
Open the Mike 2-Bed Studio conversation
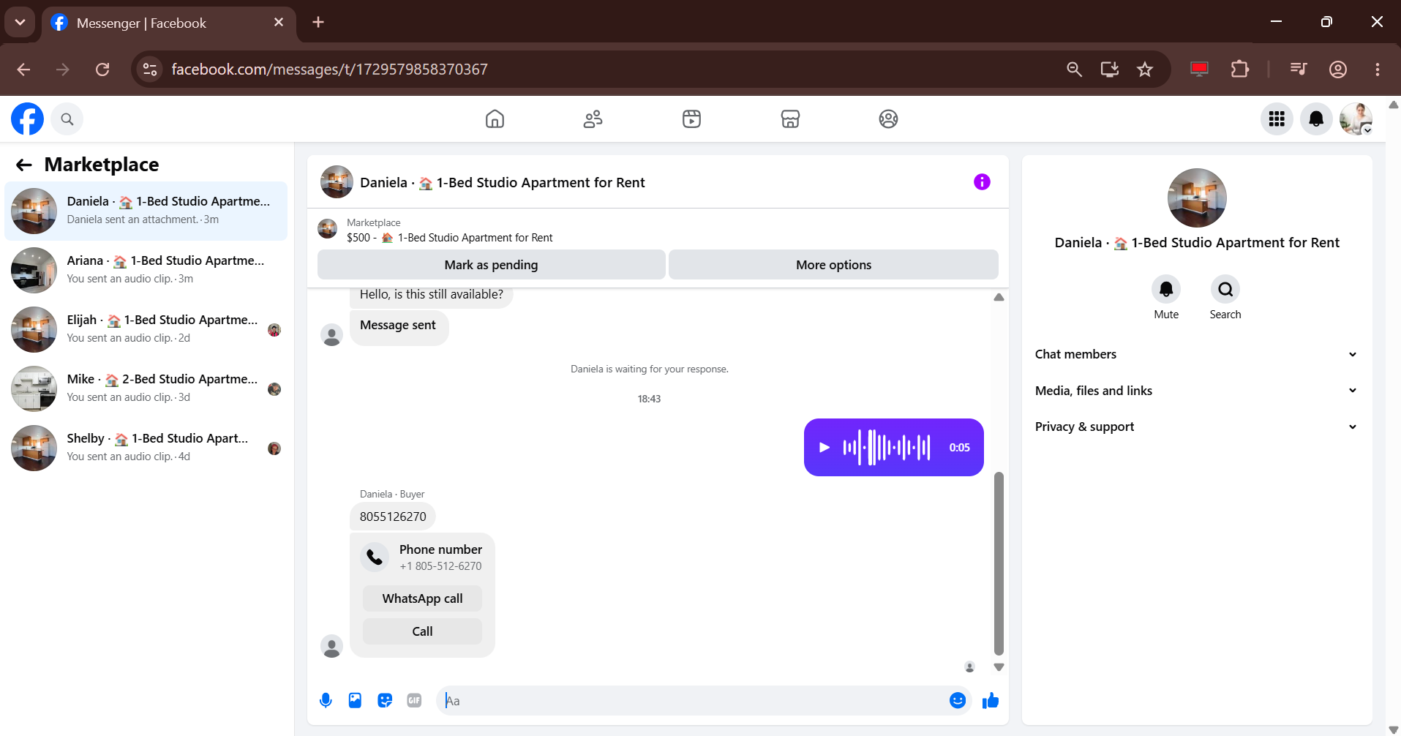click(x=146, y=388)
